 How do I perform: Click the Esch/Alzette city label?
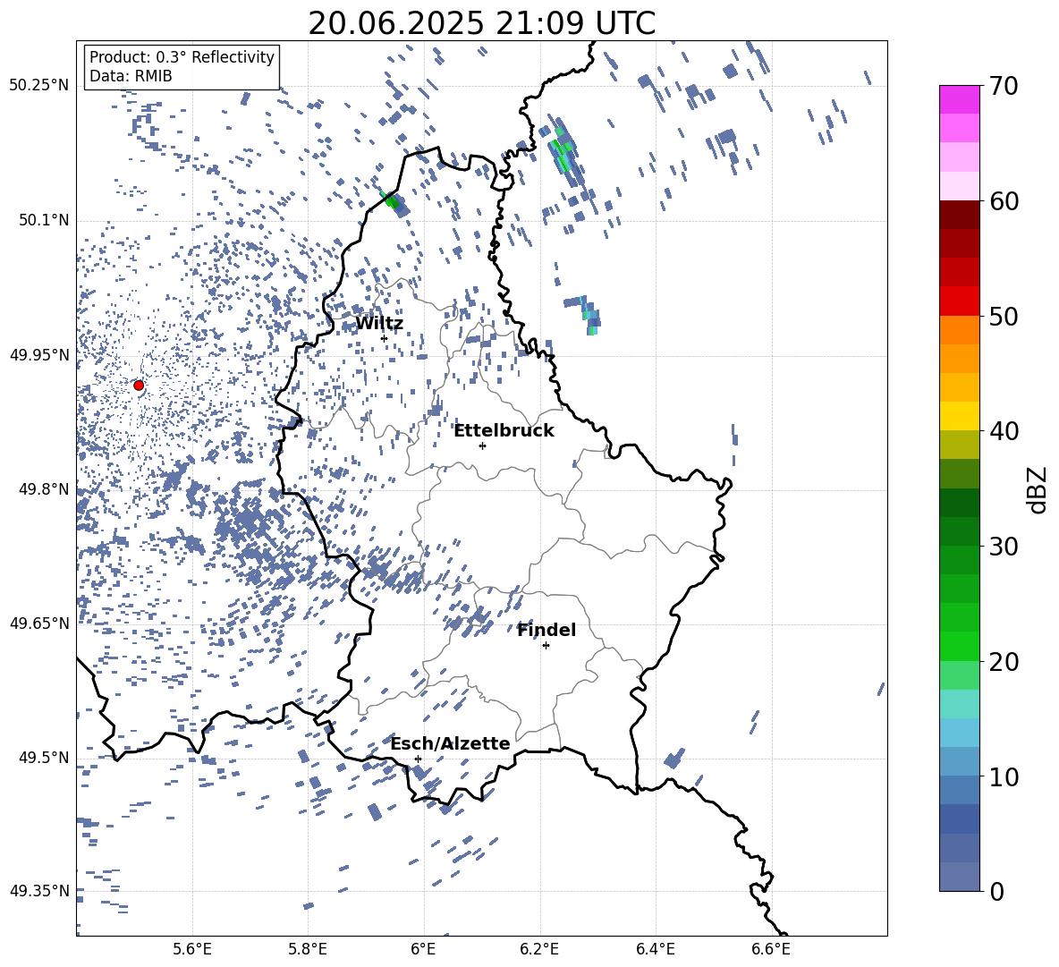[451, 743]
